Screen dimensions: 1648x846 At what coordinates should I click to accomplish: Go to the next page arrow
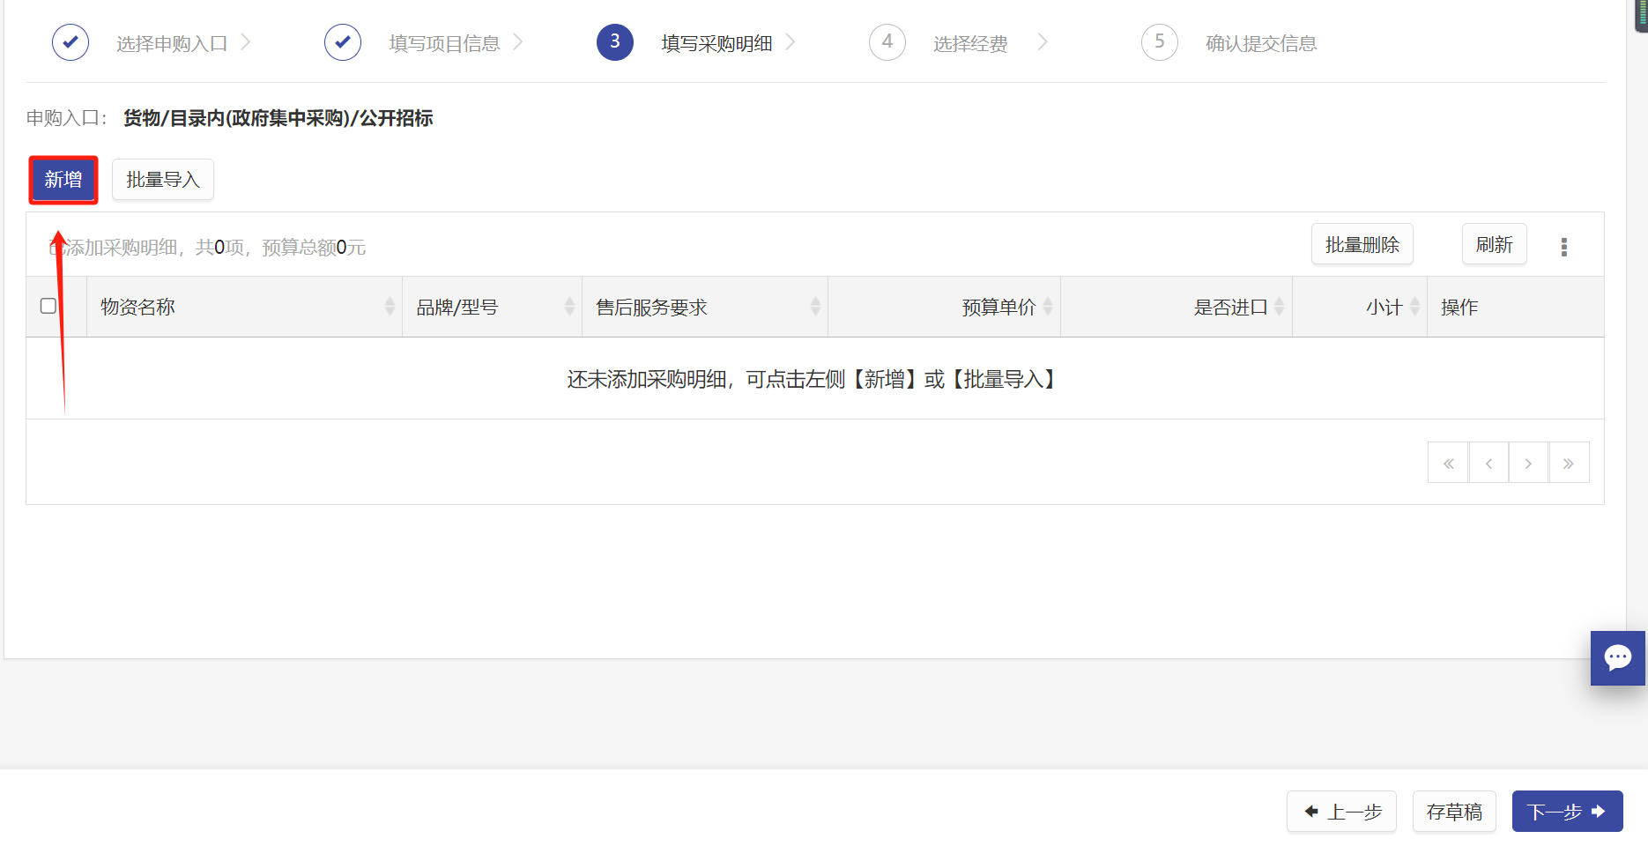pos(1528,463)
